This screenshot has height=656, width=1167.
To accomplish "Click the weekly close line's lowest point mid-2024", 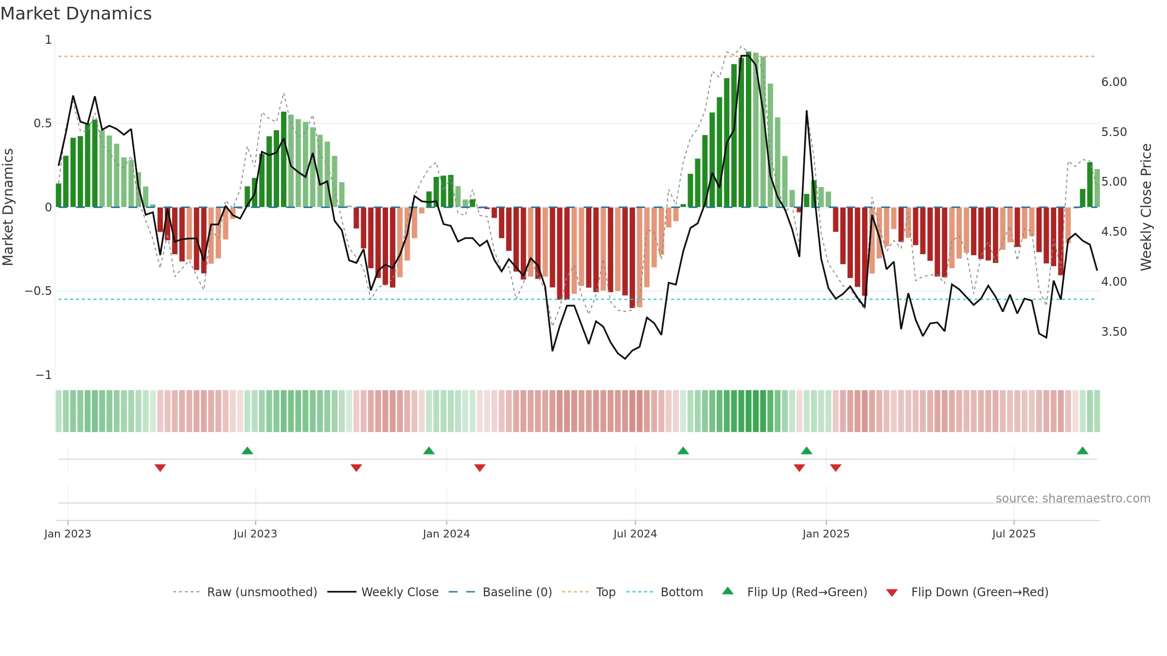I will pos(625,359).
